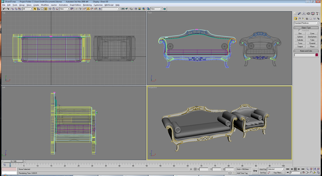Click the Teapot primitive button

300,47
